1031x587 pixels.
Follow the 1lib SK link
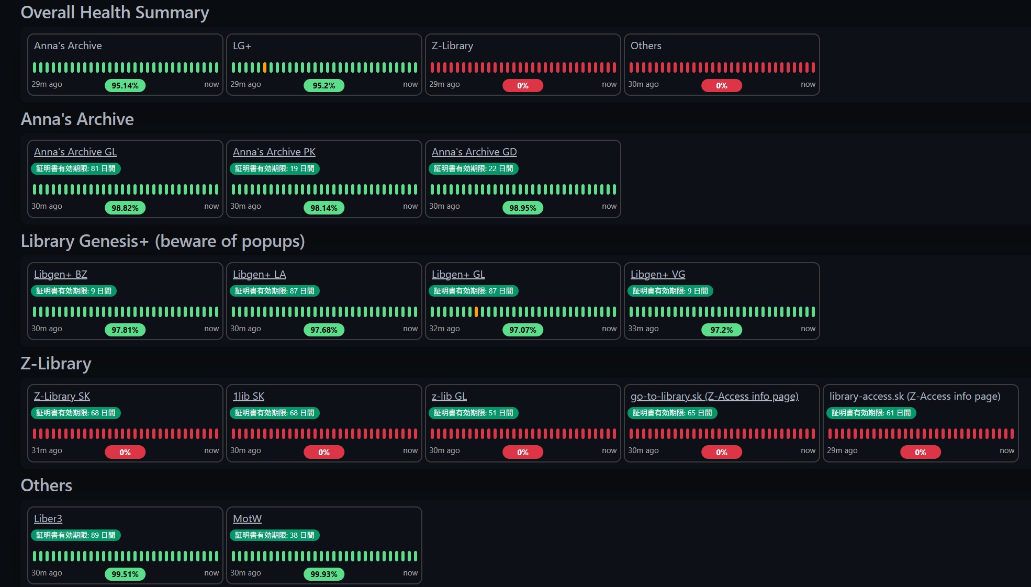(x=249, y=396)
